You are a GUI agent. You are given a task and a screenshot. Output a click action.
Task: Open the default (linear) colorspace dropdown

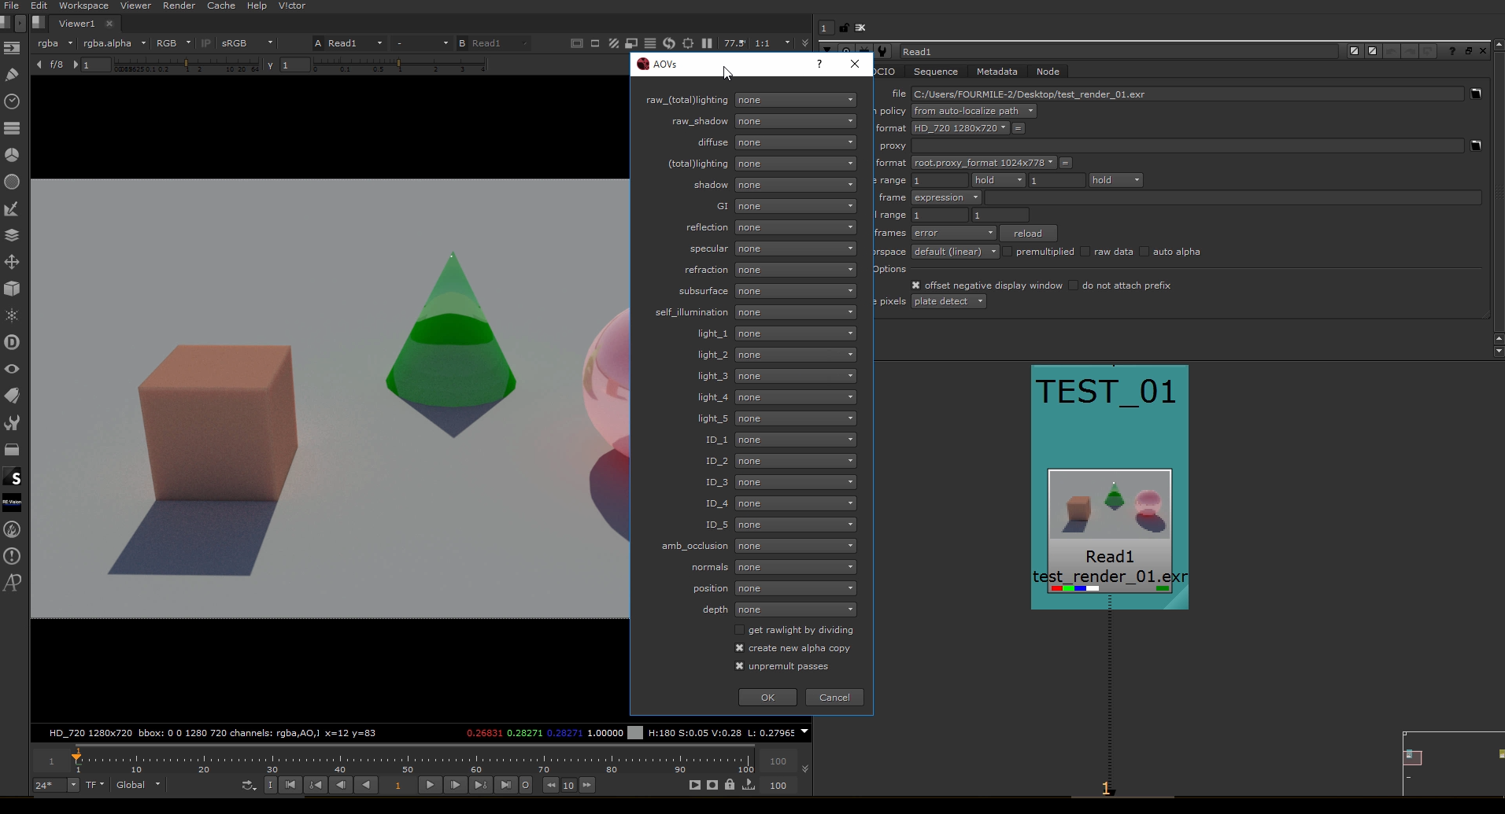pos(954,252)
